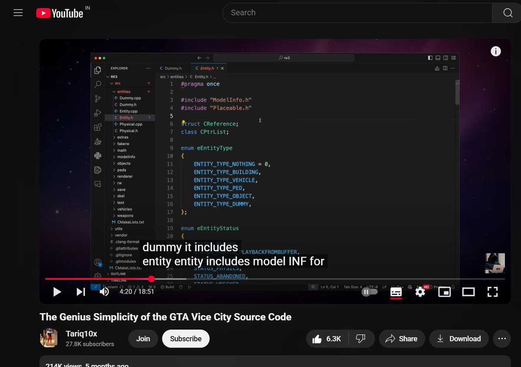
Task: Share the video
Action: coord(401,339)
